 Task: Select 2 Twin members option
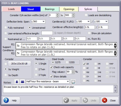tap(36, 69)
